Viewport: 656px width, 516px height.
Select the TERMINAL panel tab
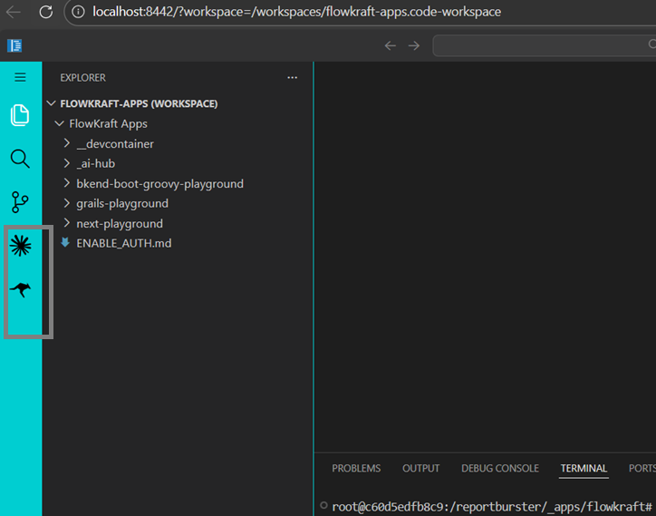(x=584, y=468)
